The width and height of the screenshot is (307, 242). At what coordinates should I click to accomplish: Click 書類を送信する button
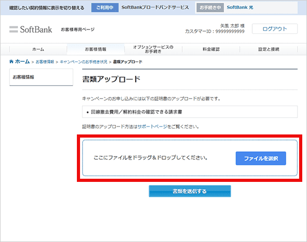coord(190,191)
